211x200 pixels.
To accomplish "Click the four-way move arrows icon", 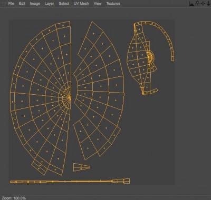I will 203,4.
